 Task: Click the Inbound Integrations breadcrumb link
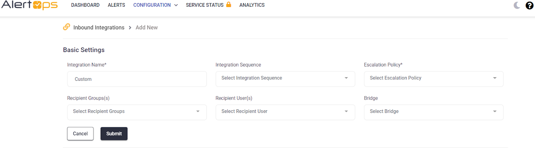coord(99,28)
